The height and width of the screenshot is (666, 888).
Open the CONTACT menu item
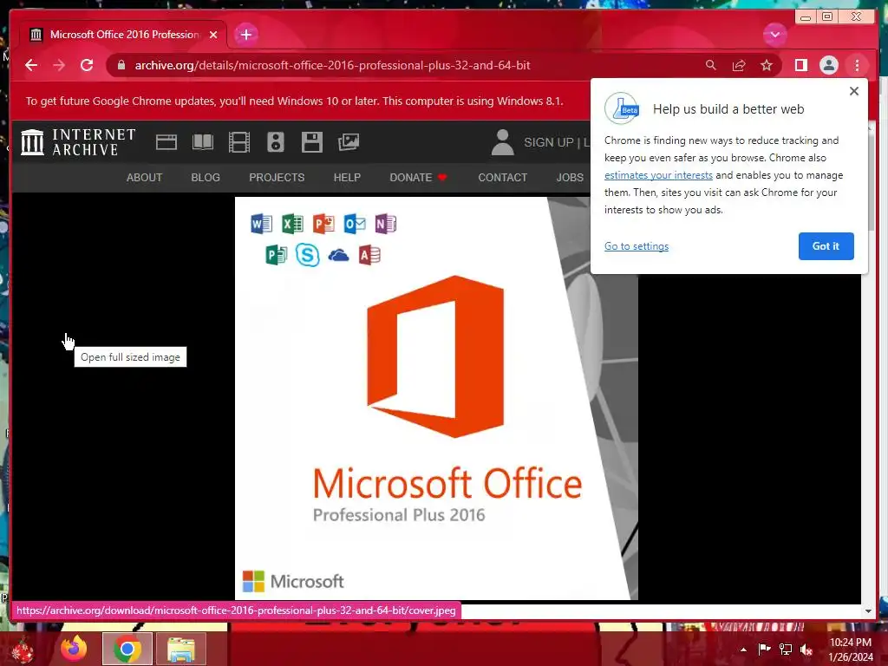tap(502, 177)
